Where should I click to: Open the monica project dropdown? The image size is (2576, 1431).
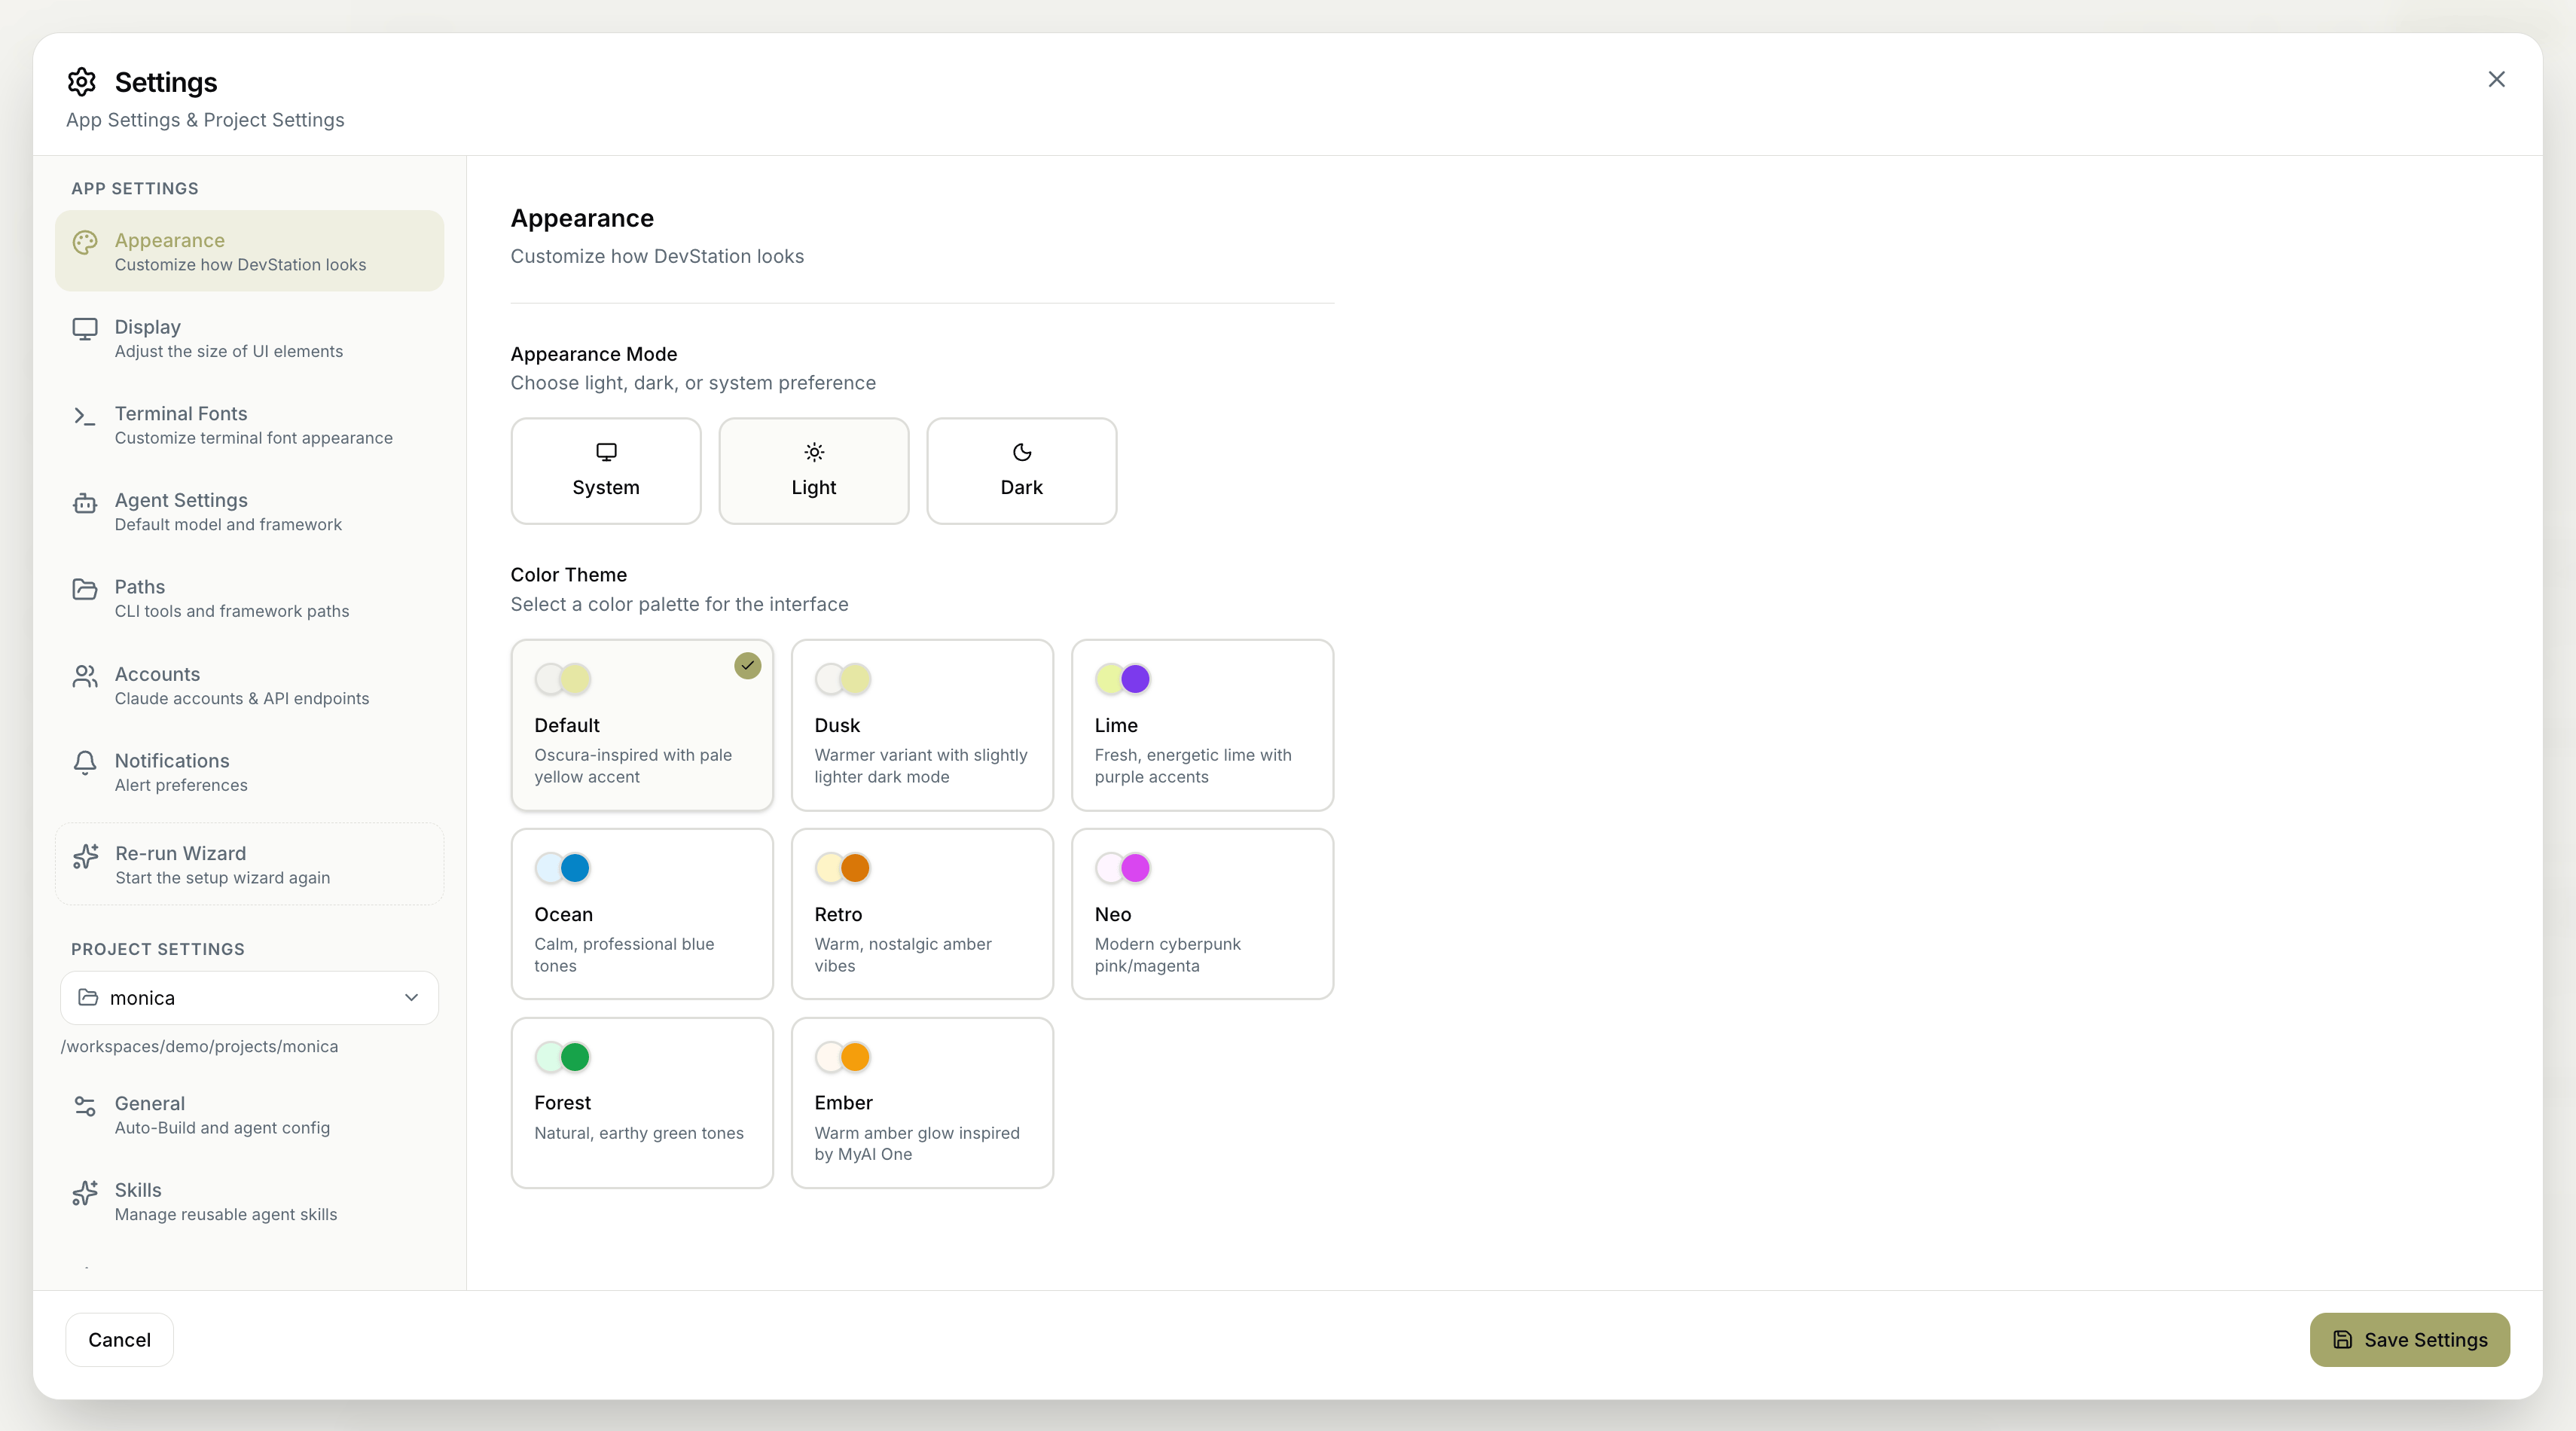[249, 998]
